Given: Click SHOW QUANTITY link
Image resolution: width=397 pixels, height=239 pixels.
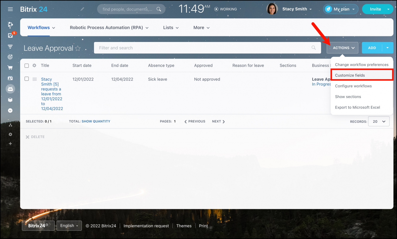Looking at the screenshot, I should pos(96,122).
